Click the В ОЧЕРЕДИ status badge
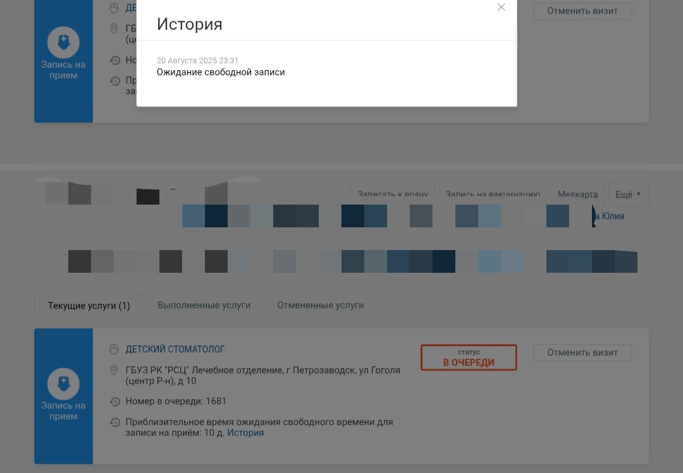Screen dimensions: 683x473 click(469, 357)
